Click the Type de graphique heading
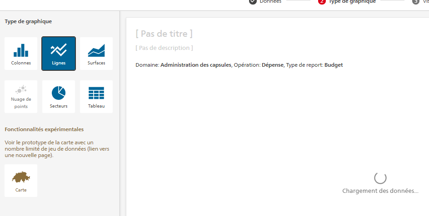Viewport: 429px width, 216px height. [28, 21]
